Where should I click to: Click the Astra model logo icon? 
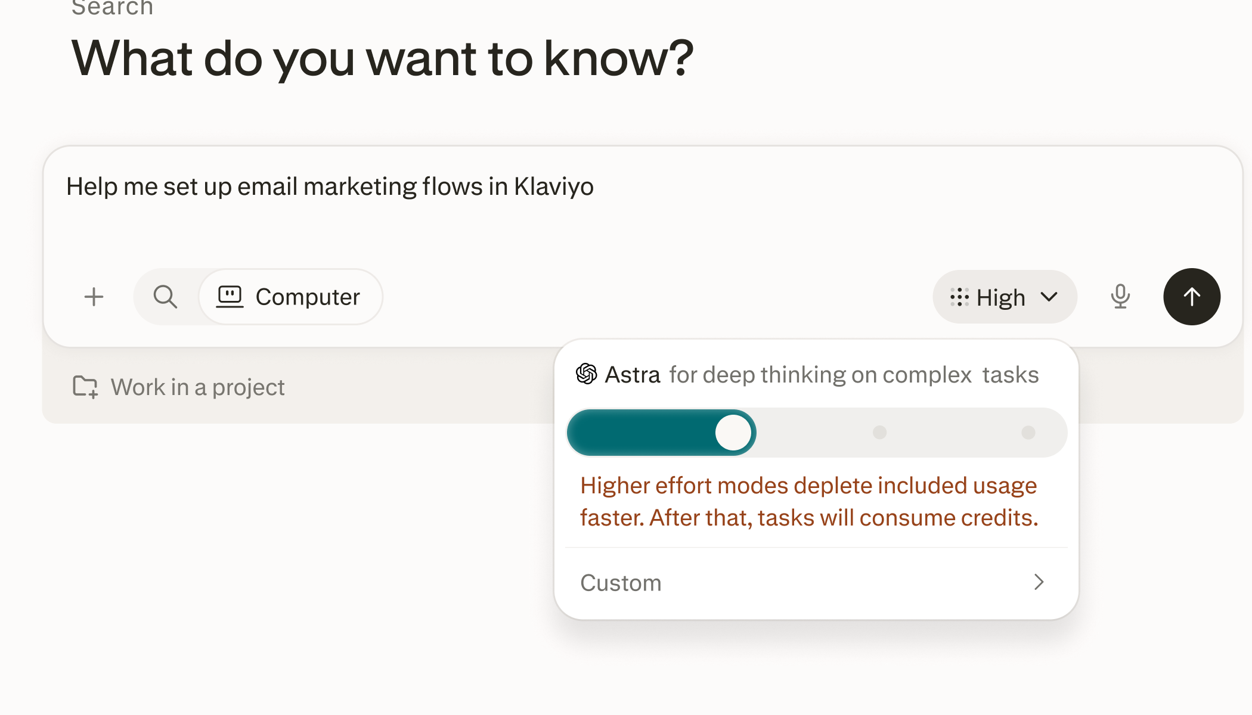pyautogui.click(x=587, y=374)
